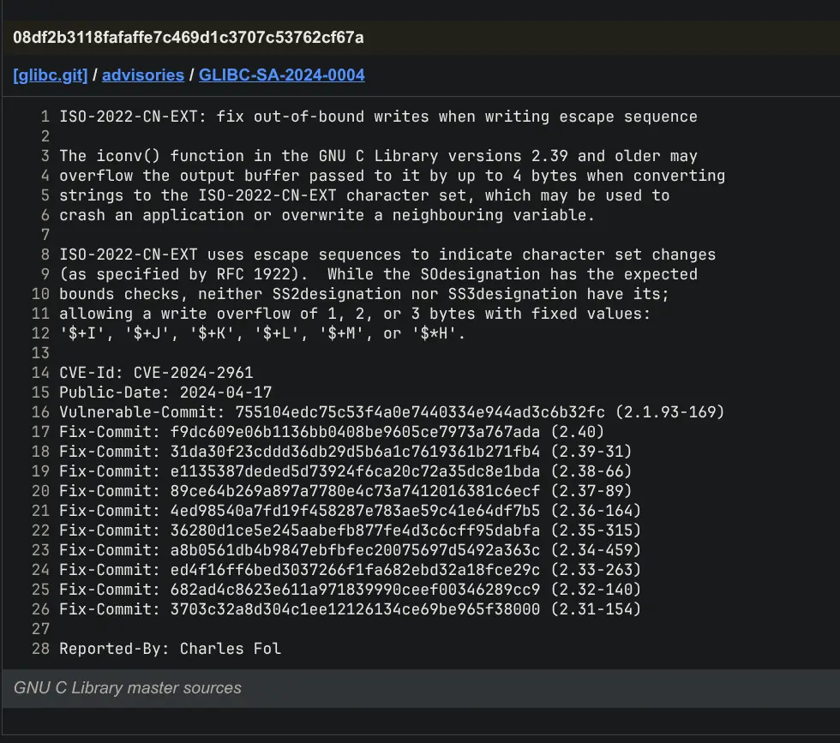Click the blob hash 08df2b3118 header text
The height and width of the screenshot is (743, 840).
pos(189,38)
